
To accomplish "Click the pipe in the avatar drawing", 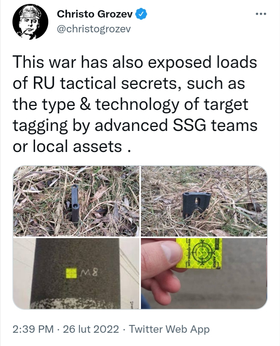I will click(x=22, y=32).
